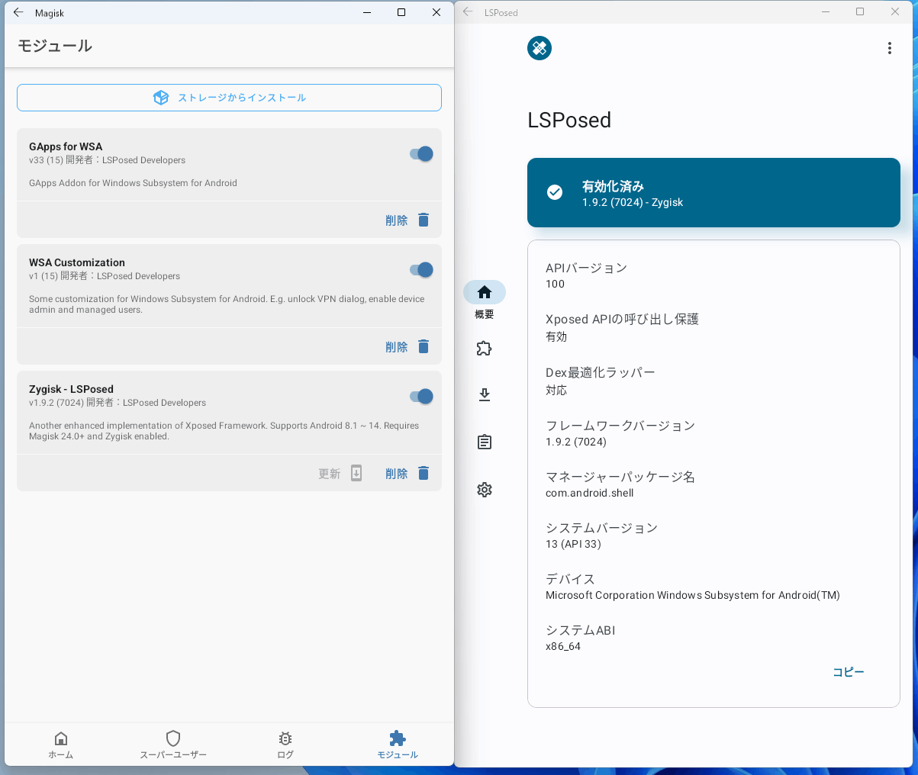Click 削除 for WSA Customization
Screen dimensions: 918x775
click(x=397, y=347)
